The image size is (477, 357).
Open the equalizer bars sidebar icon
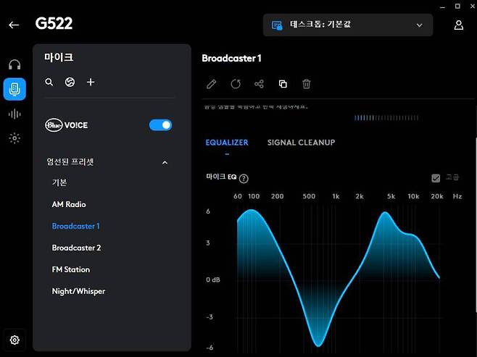(x=14, y=114)
